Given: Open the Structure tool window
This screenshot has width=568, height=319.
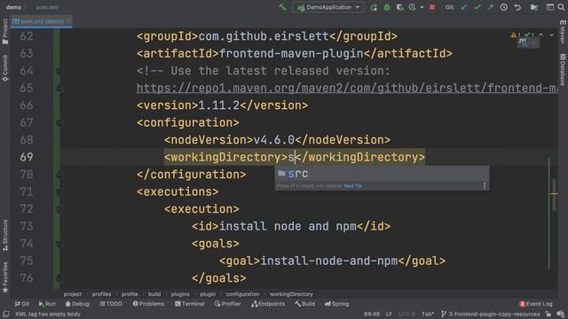Looking at the screenshot, I should point(5,235).
